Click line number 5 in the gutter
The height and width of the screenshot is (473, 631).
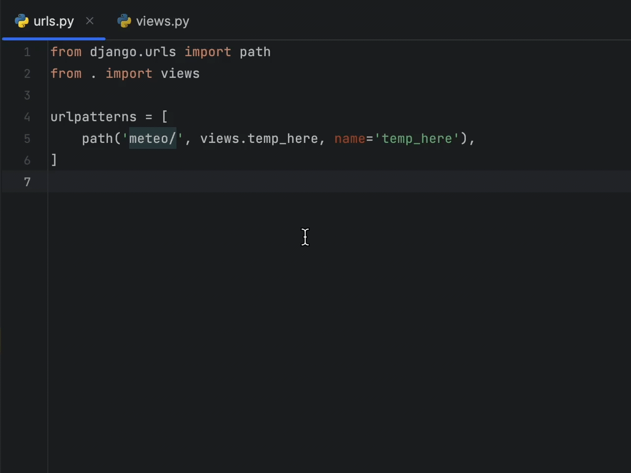pyautogui.click(x=27, y=139)
